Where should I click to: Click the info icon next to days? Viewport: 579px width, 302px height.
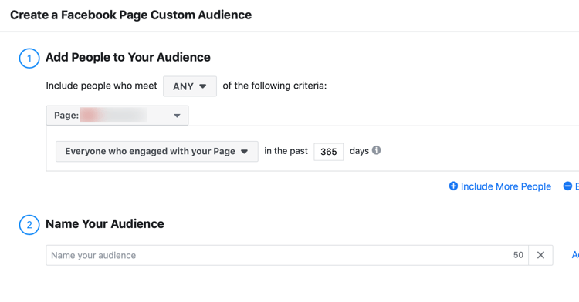coord(376,150)
